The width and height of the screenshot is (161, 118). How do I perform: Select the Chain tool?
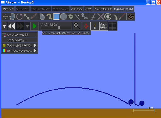[x=85, y=16]
